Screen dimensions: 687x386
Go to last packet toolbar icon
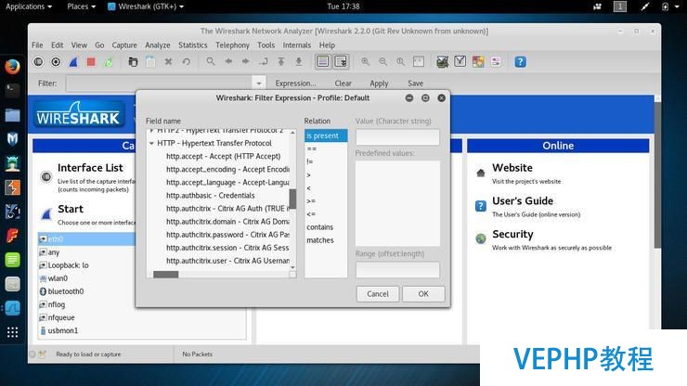[x=299, y=62]
